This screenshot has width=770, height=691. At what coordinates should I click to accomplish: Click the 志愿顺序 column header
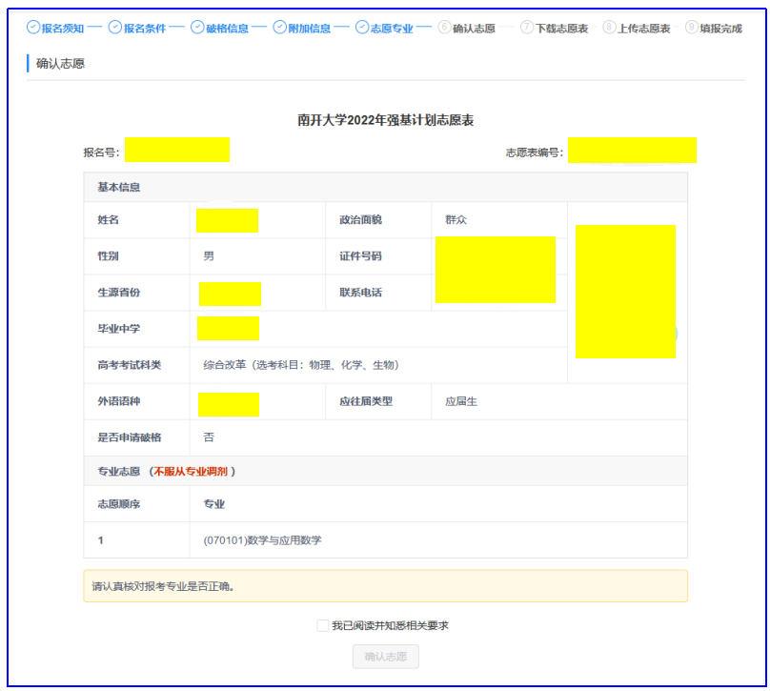pos(118,504)
